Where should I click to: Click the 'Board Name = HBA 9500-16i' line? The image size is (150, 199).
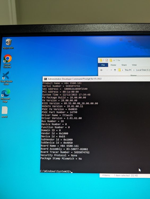coord(59,146)
